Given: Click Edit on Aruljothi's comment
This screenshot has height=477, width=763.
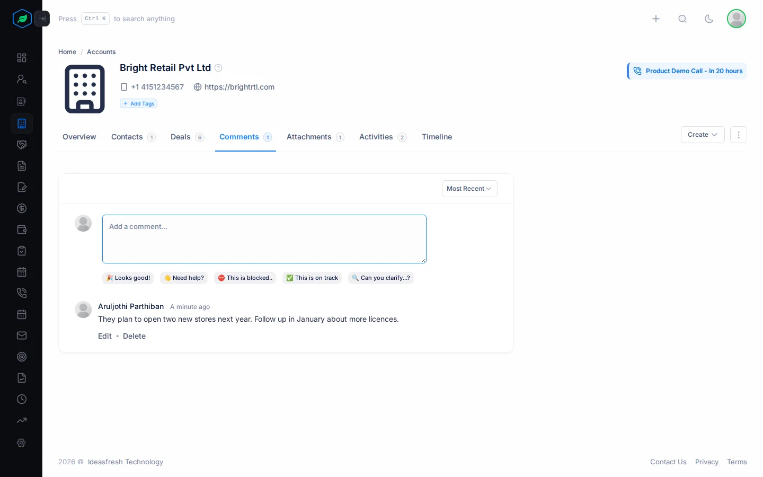Looking at the screenshot, I should [105, 336].
